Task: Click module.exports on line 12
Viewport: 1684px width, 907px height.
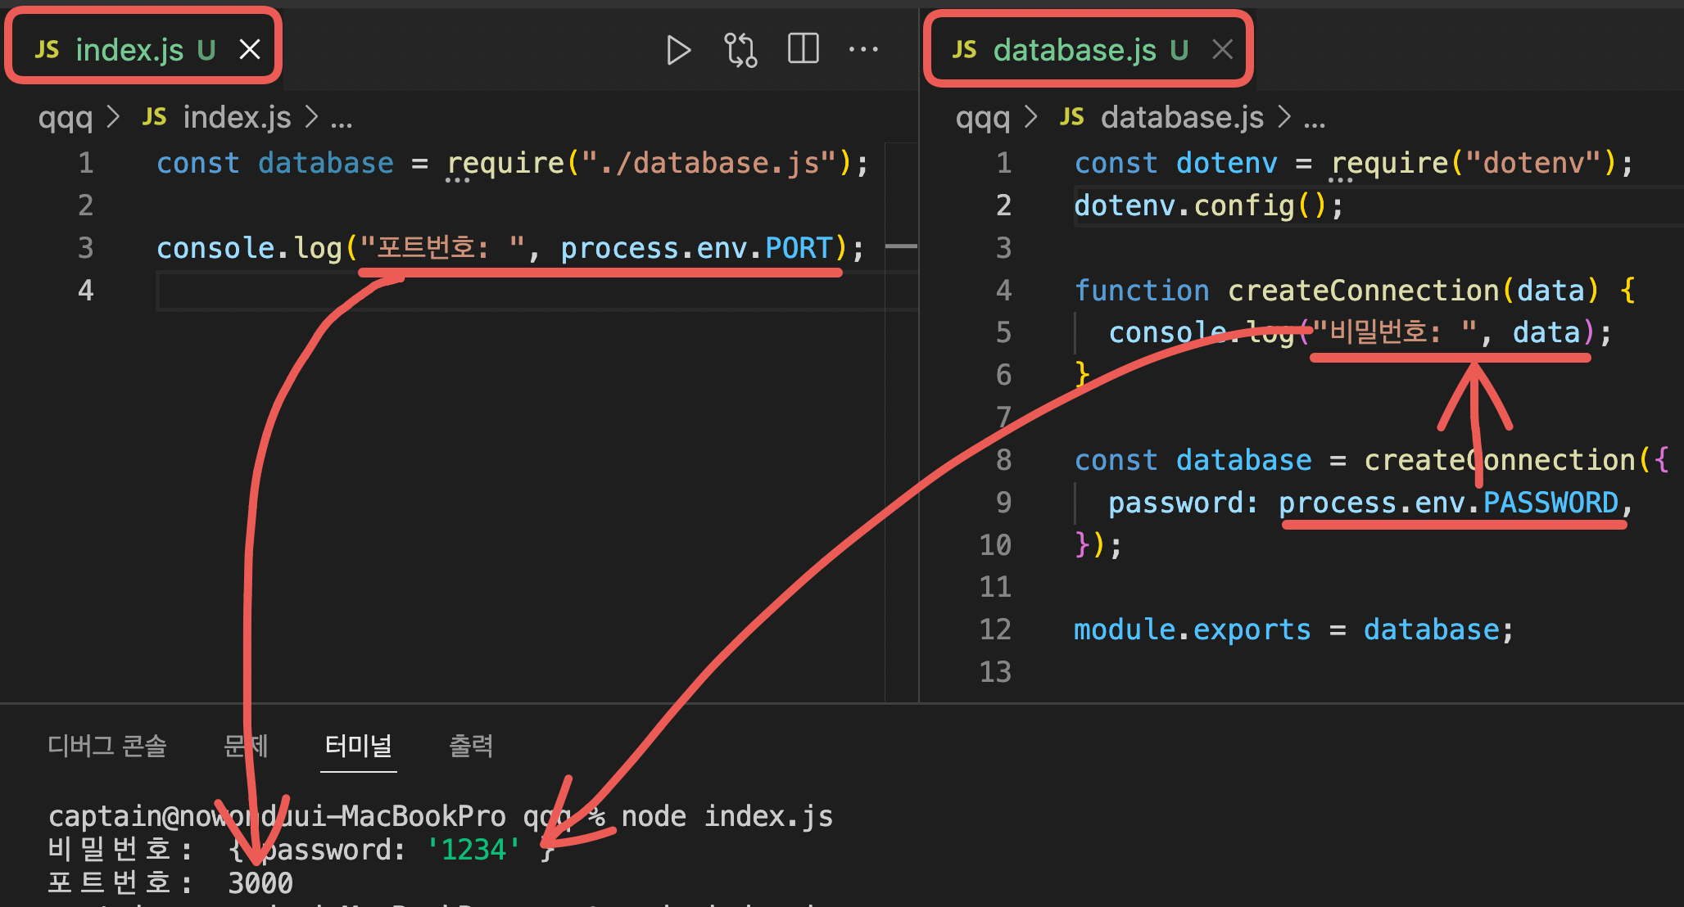Action: point(1193,629)
